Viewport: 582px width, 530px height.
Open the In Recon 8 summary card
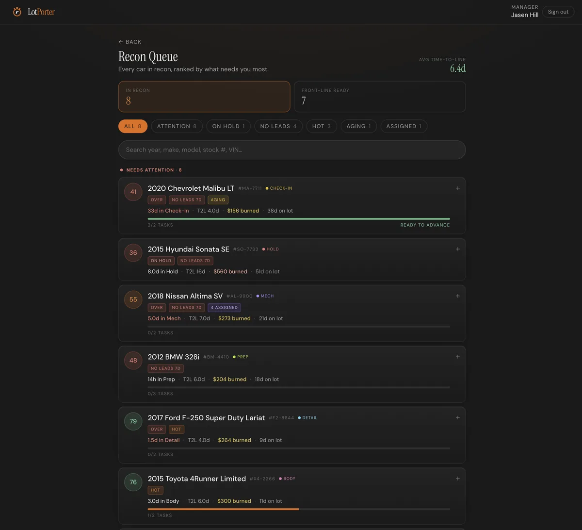coord(204,97)
